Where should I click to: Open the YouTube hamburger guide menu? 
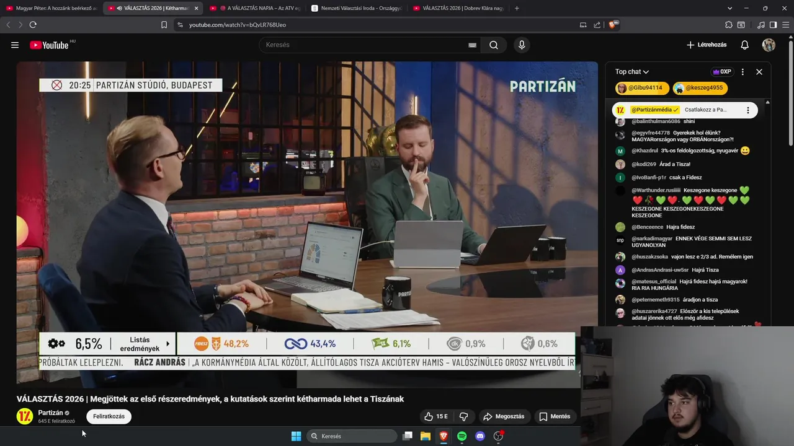tap(15, 45)
